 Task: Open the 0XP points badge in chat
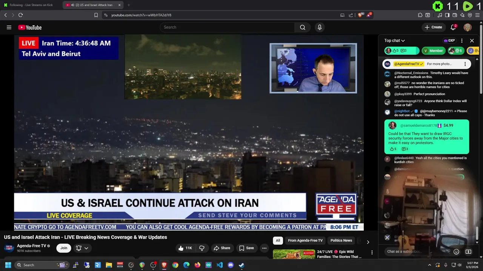tap(449, 41)
